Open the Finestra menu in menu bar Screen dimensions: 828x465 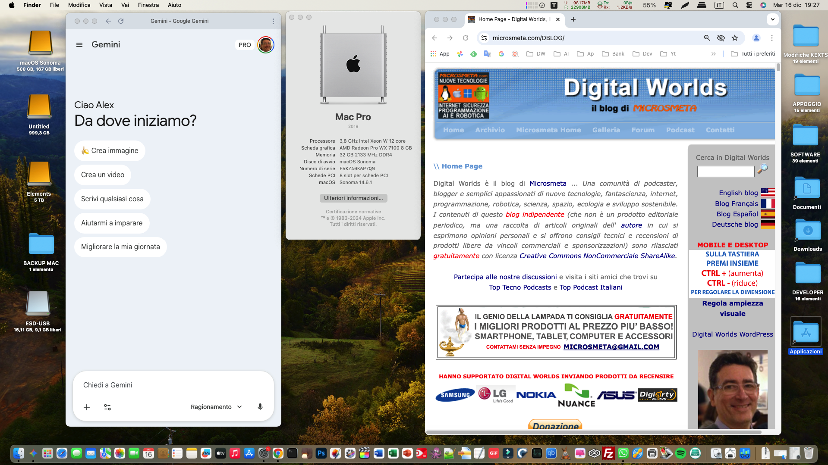pyautogui.click(x=148, y=5)
